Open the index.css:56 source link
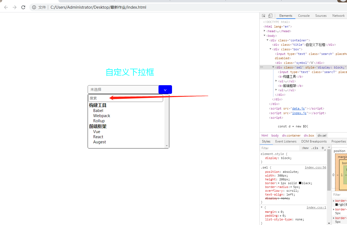Viewport: 347px width, 225px height. coord(315,167)
